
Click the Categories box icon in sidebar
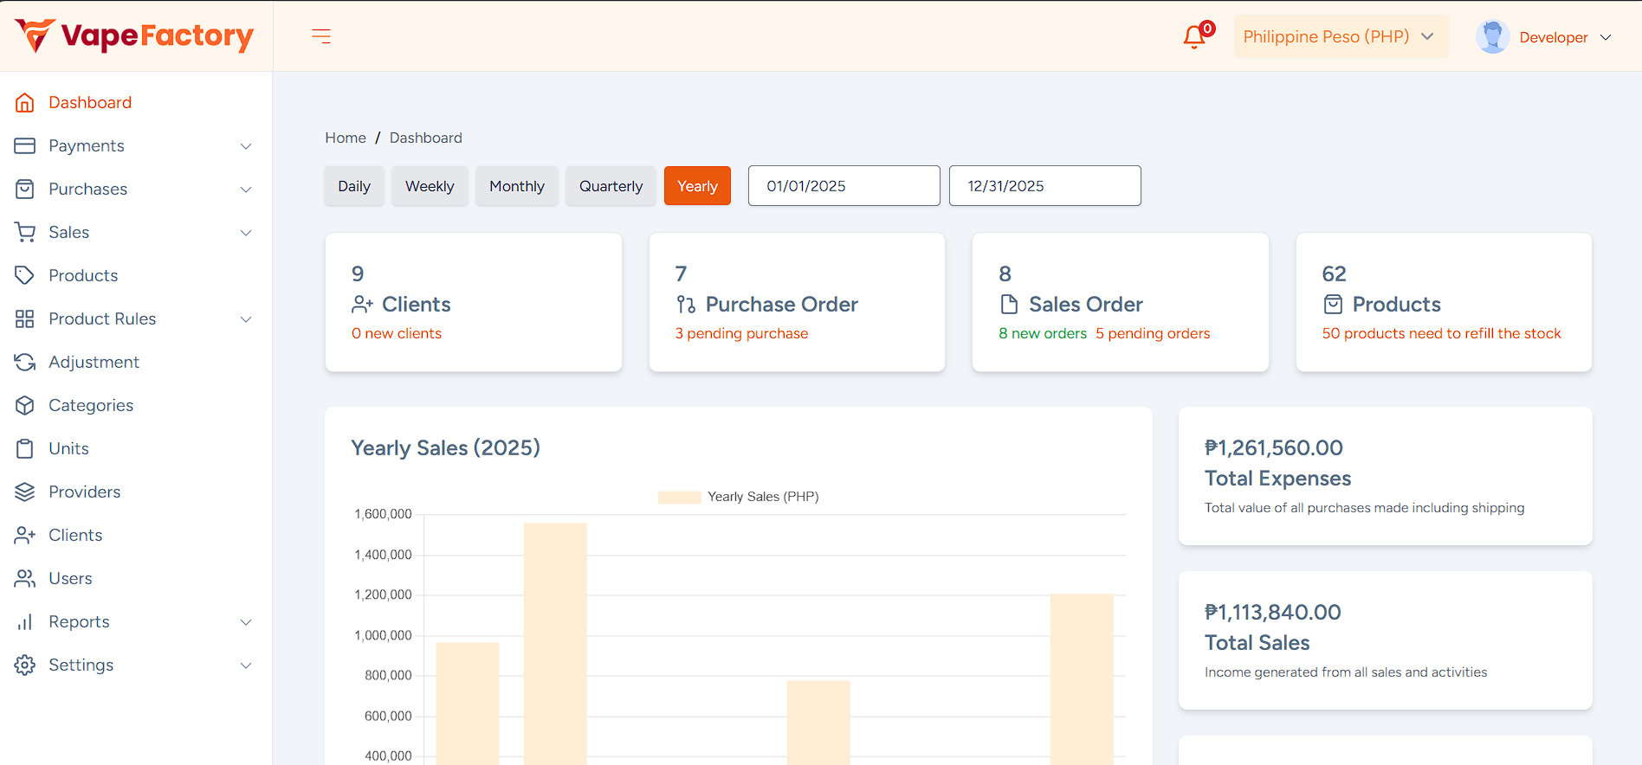click(25, 405)
